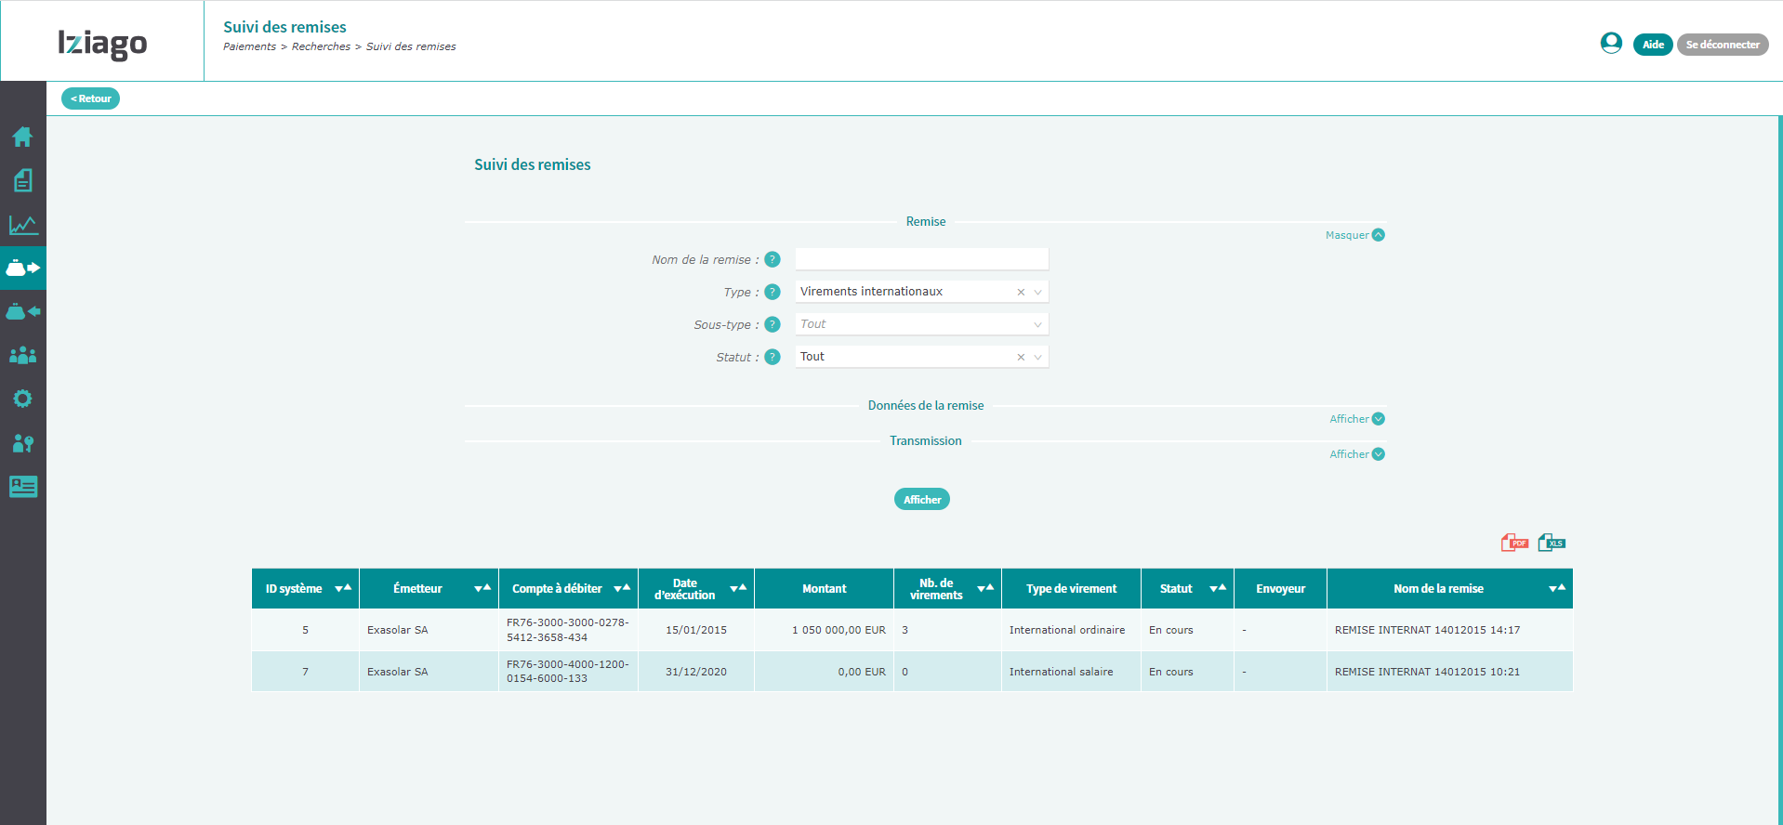Open the Type dropdown list
Viewport: 1783px width, 825px height.
(1037, 292)
